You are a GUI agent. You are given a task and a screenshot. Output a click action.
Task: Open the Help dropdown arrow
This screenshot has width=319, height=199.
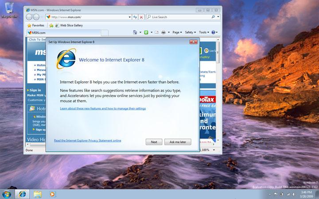click(x=217, y=32)
